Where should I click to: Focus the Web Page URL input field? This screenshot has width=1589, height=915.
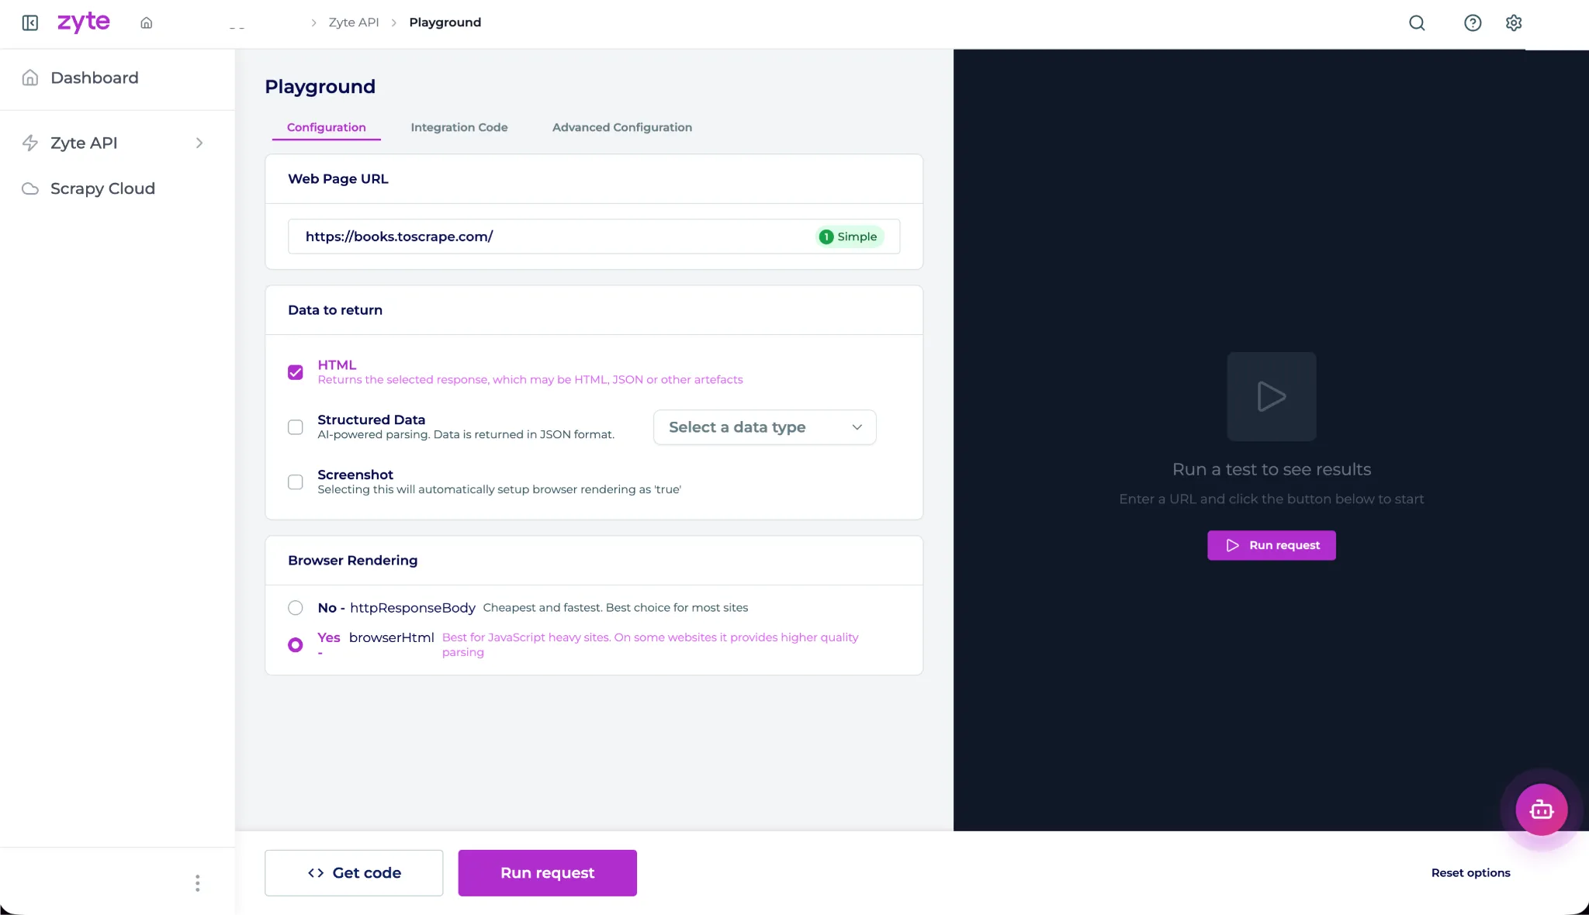594,237
